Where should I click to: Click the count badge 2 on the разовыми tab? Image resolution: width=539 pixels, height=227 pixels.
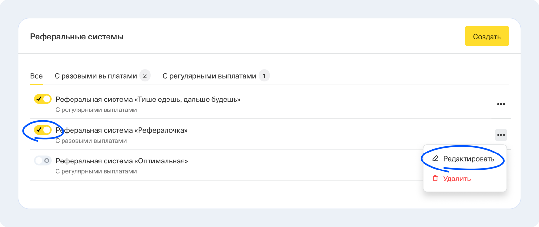[x=145, y=76]
